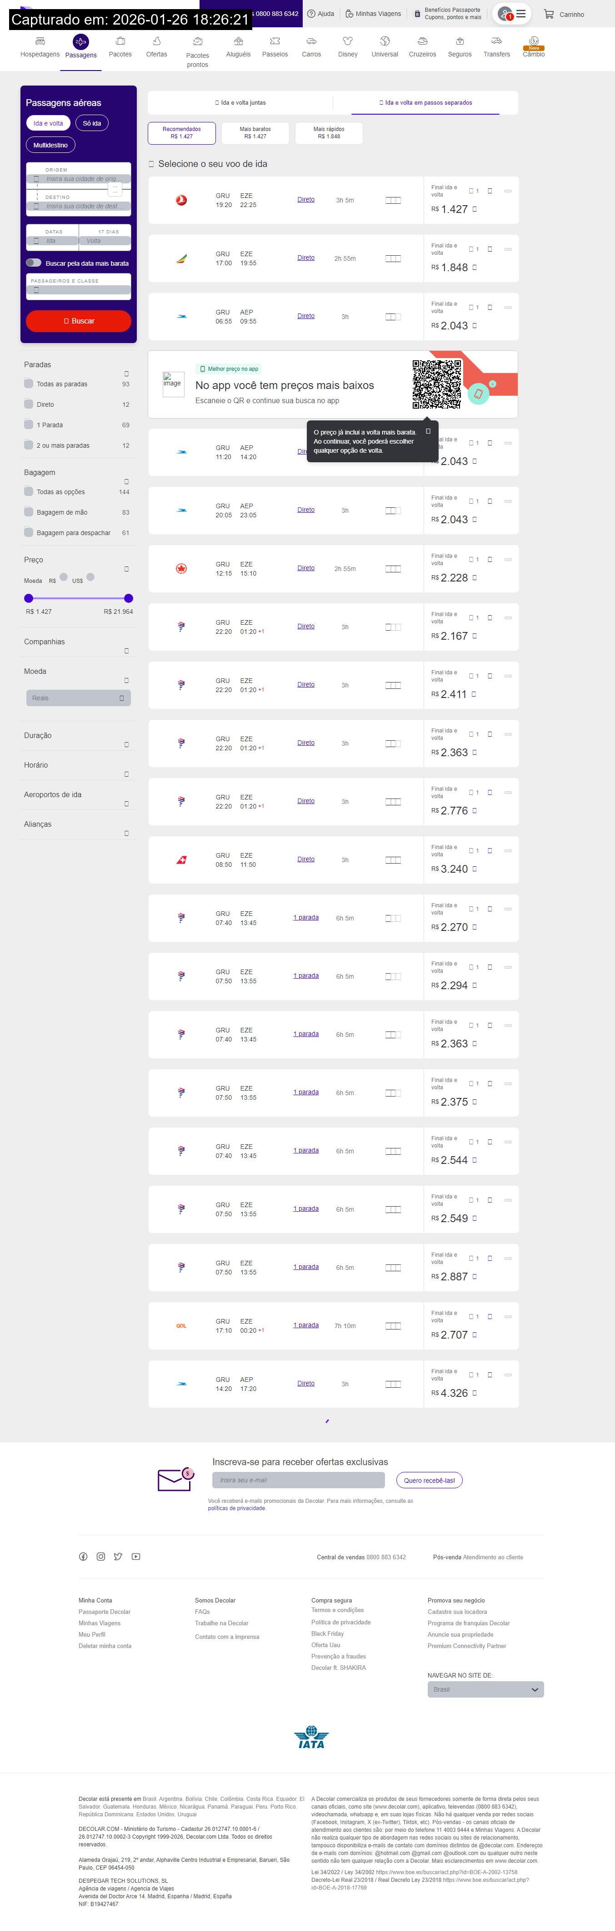Check the Bagagem de mão filter
Viewport: 615px width, 1931px height.
(x=29, y=512)
